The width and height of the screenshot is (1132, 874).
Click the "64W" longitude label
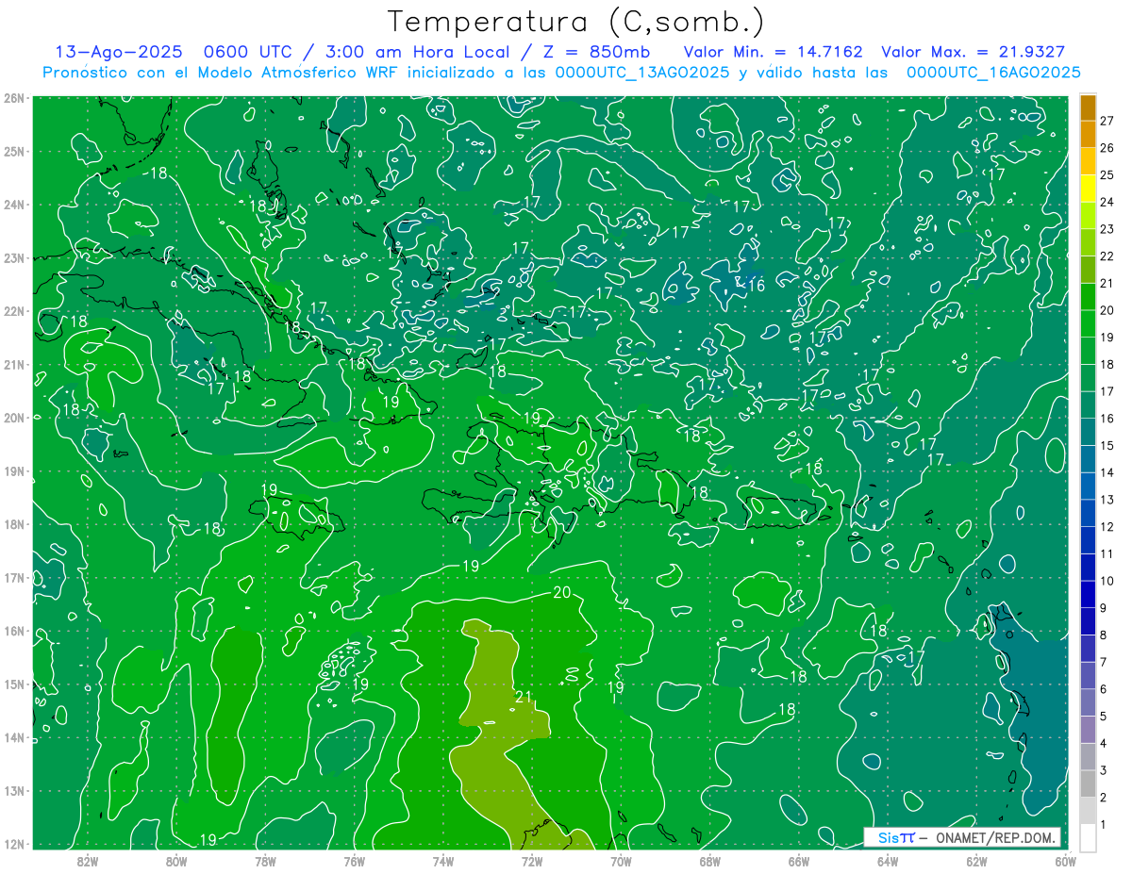(x=888, y=861)
